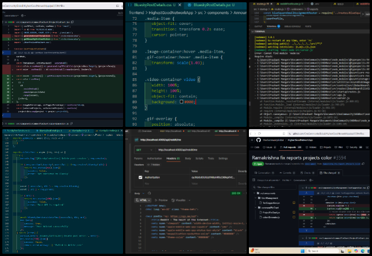Close the BlueskyPostDetails.css editor tab

tap(180, 5)
